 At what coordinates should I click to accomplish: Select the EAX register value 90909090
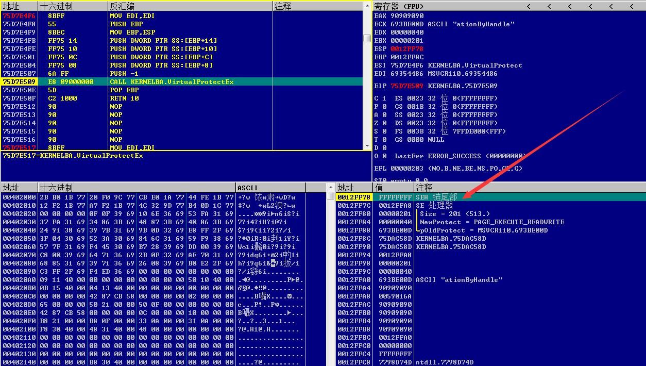coord(407,15)
